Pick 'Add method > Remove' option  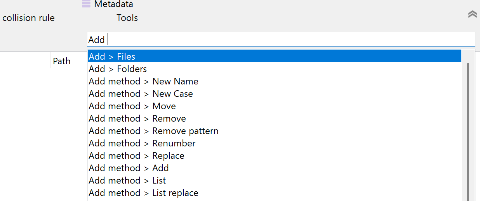pyautogui.click(x=137, y=119)
